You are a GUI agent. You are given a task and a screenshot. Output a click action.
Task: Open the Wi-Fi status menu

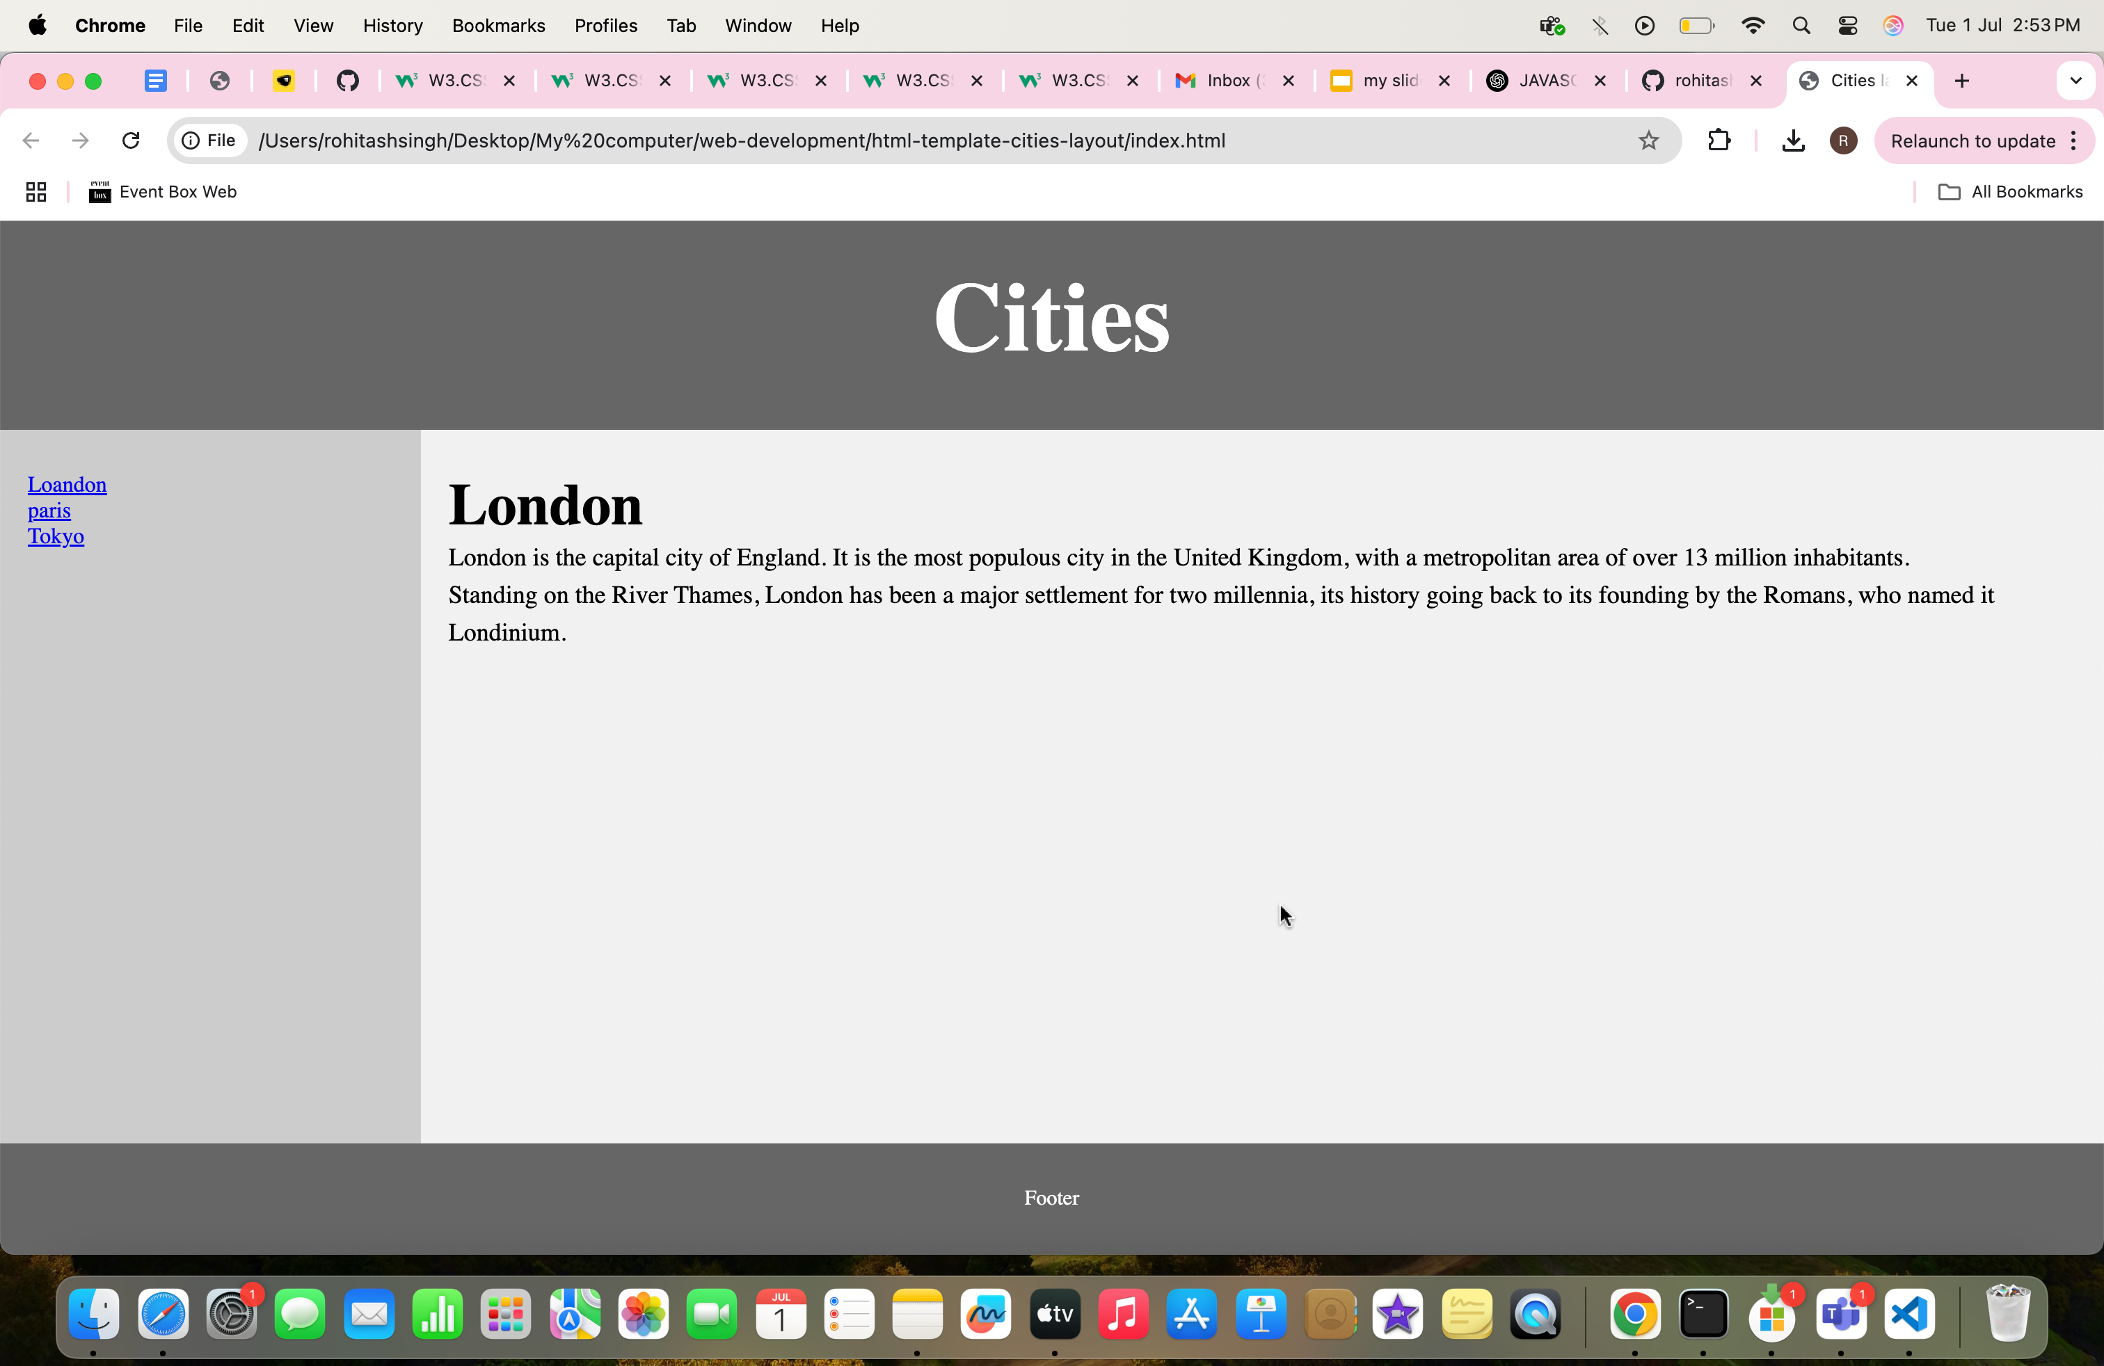click(x=1752, y=26)
